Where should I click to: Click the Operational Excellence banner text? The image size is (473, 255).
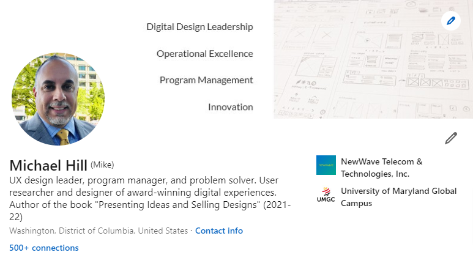click(204, 54)
